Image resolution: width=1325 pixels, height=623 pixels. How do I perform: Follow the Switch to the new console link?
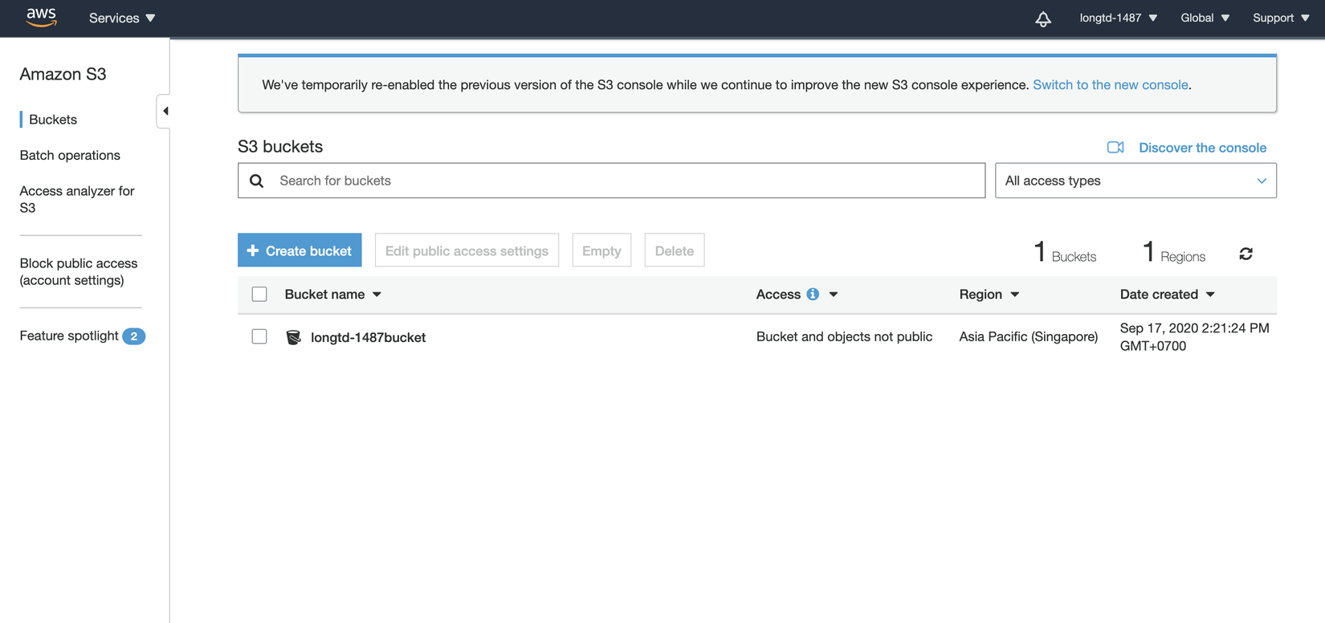click(1111, 84)
